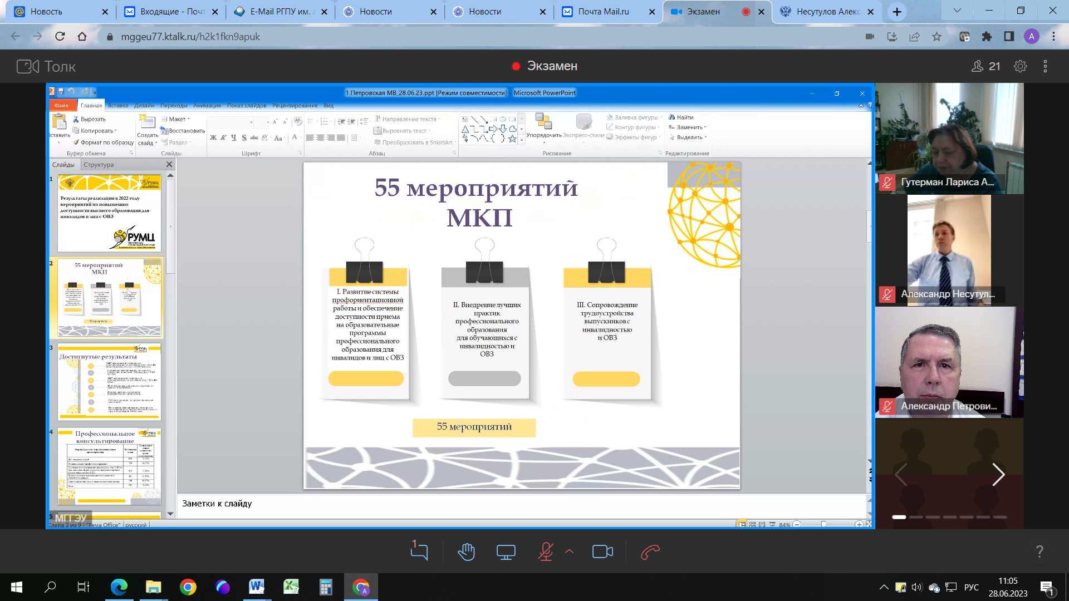Click Восстановить slide button

click(183, 131)
